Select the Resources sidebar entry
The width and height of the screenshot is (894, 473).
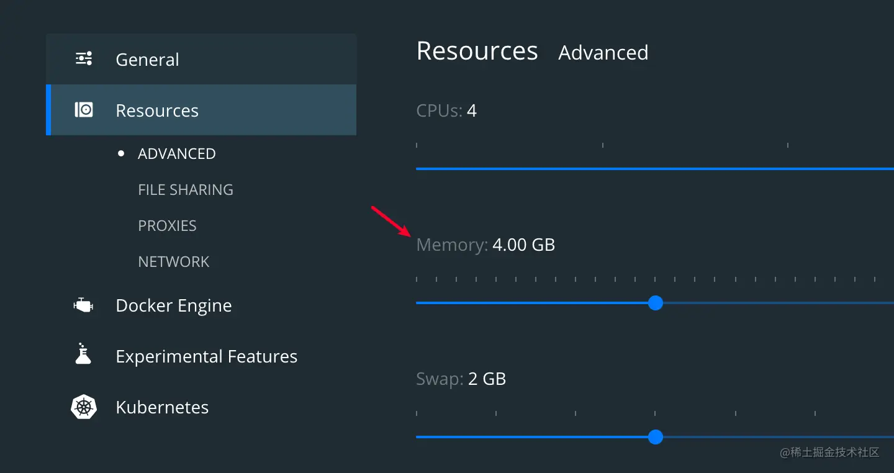point(157,110)
